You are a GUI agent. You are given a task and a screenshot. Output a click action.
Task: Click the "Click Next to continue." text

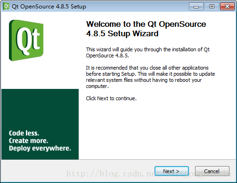(111, 98)
